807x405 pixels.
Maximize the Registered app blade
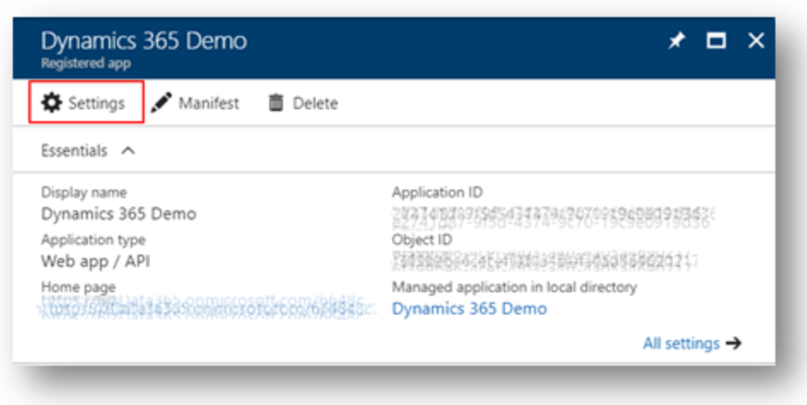(716, 41)
